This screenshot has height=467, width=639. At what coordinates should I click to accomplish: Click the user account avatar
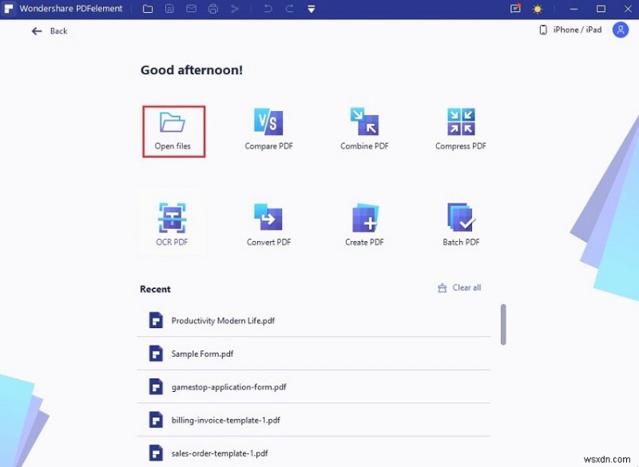pyautogui.click(x=621, y=30)
